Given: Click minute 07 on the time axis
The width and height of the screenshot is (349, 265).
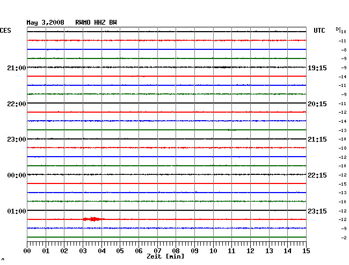Looking at the screenshot, I should point(157,251).
